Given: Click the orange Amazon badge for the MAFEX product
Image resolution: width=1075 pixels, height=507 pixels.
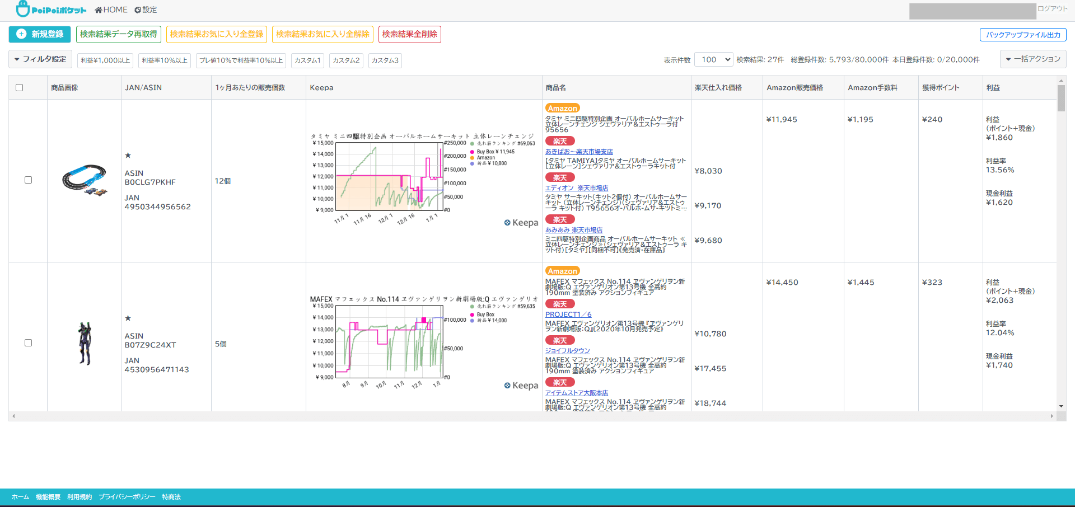Looking at the screenshot, I should [562, 271].
